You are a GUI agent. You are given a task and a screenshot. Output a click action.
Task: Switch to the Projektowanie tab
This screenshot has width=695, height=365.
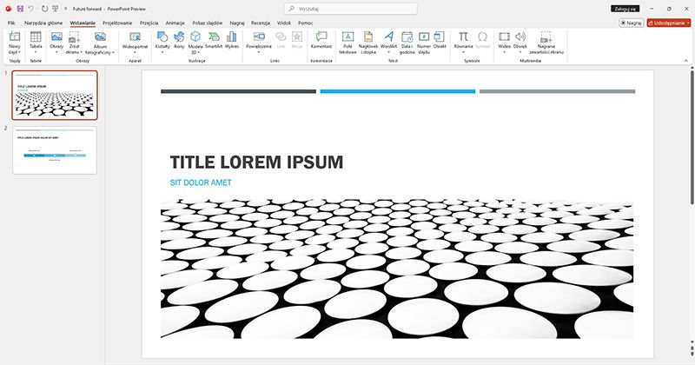pyautogui.click(x=117, y=23)
